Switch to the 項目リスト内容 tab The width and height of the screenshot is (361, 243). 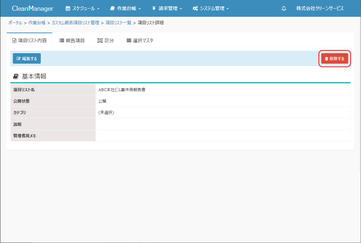[x=30, y=41]
